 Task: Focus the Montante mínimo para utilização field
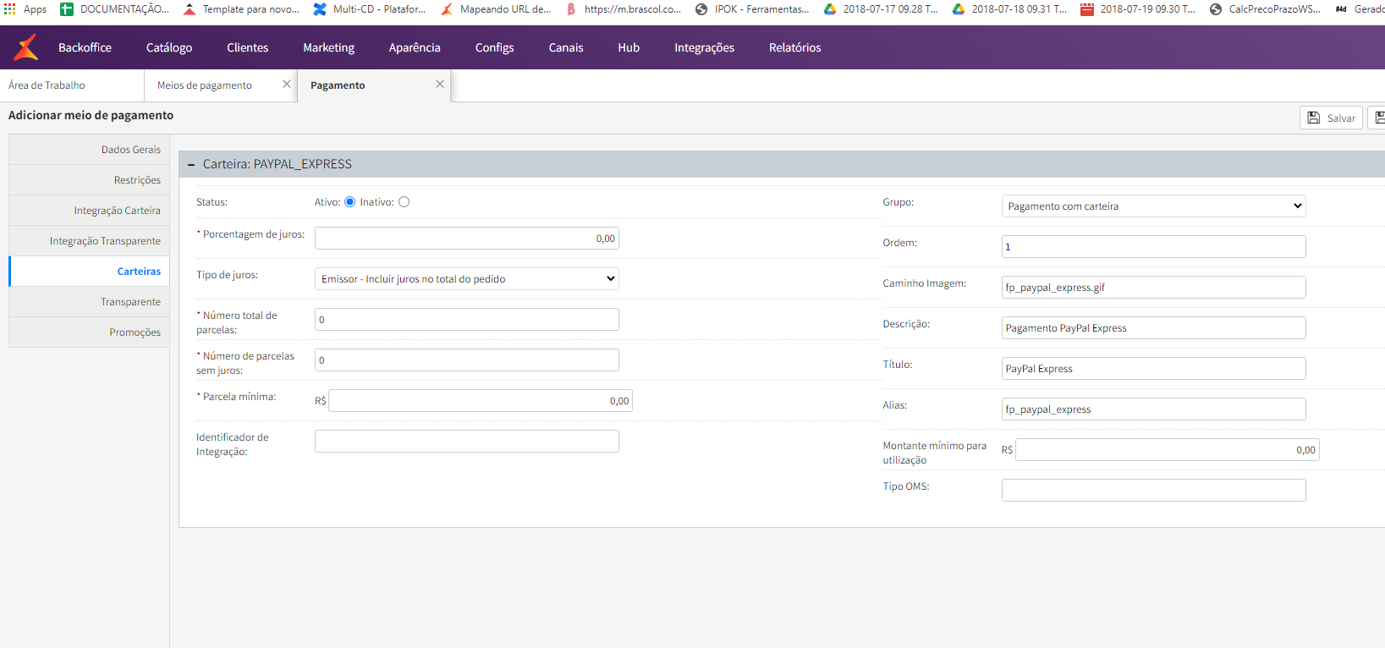[1168, 450]
